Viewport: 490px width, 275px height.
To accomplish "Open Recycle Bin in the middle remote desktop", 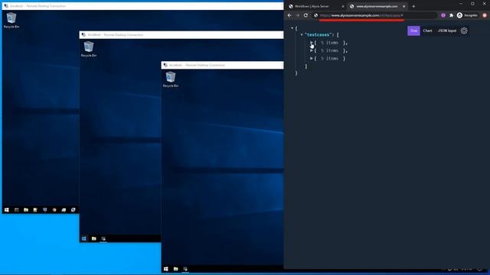I will click(x=89, y=49).
